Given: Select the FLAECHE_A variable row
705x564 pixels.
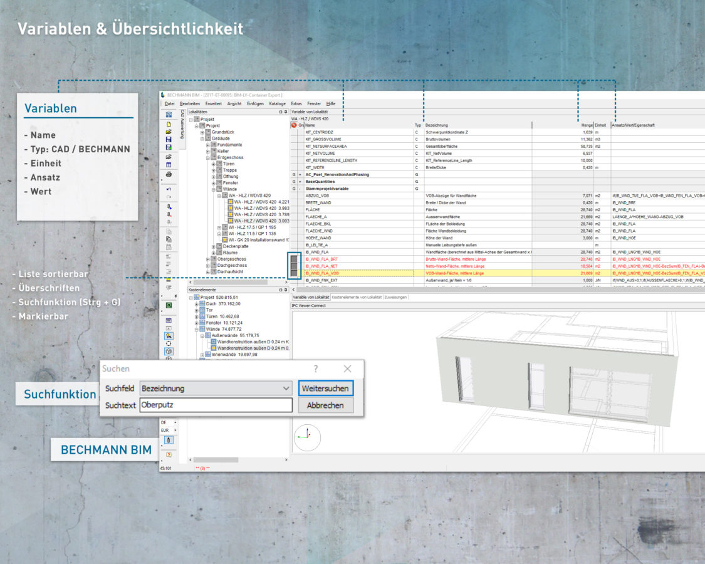Looking at the screenshot, I should [498, 217].
